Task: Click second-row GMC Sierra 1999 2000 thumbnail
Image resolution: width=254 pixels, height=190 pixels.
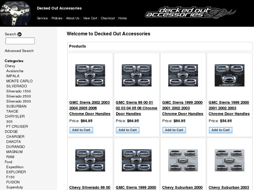Action: (x=137, y=160)
